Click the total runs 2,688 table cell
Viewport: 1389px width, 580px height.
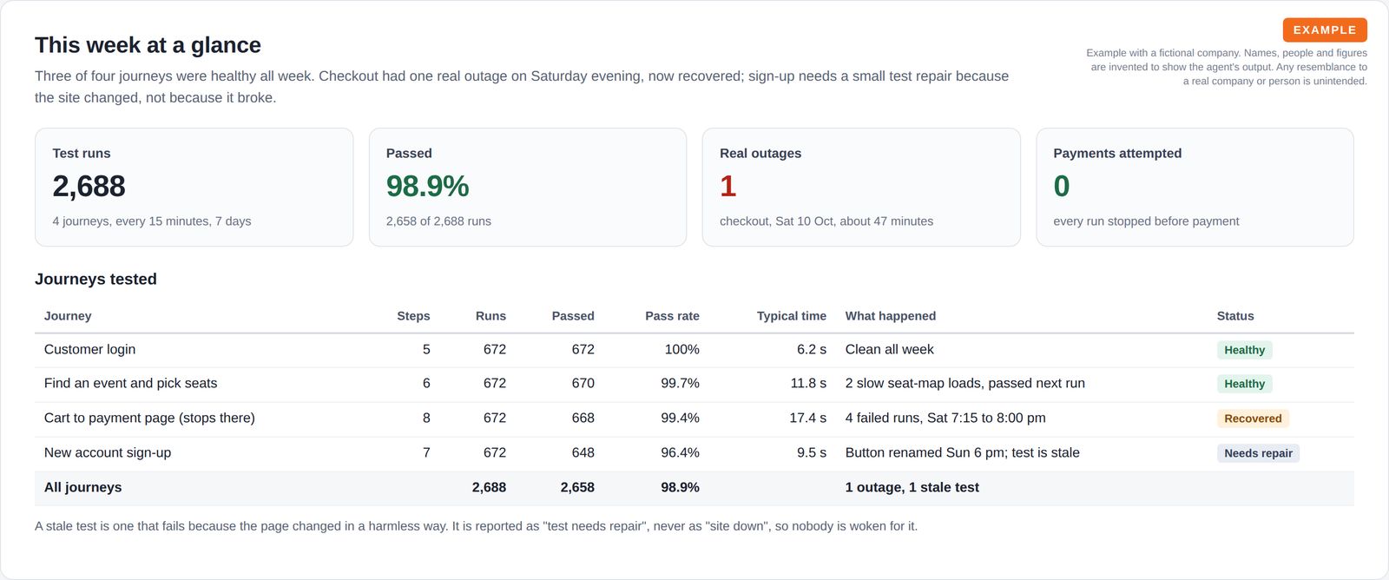[x=489, y=488]
